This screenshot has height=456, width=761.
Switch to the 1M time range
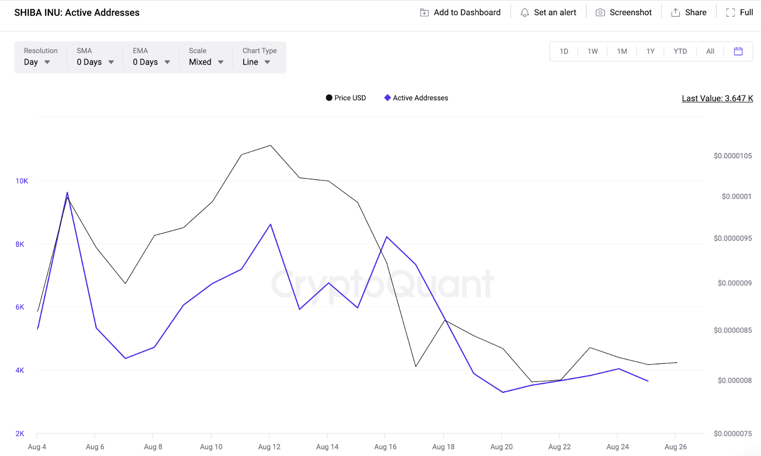pos(622,51)
